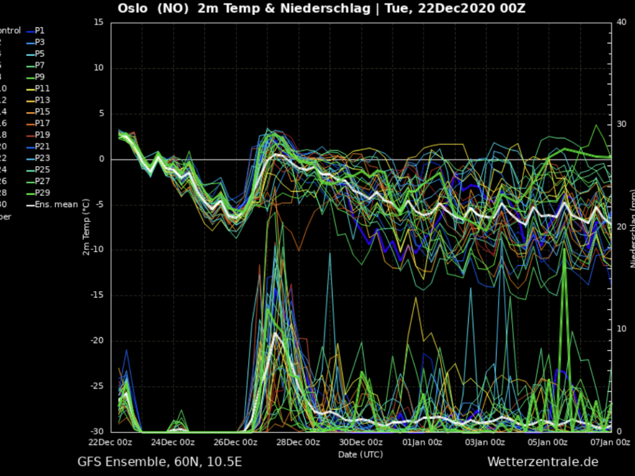Click the P11 yellow legend line
This screenshot has width=635, height=476.
pos(29,89)
